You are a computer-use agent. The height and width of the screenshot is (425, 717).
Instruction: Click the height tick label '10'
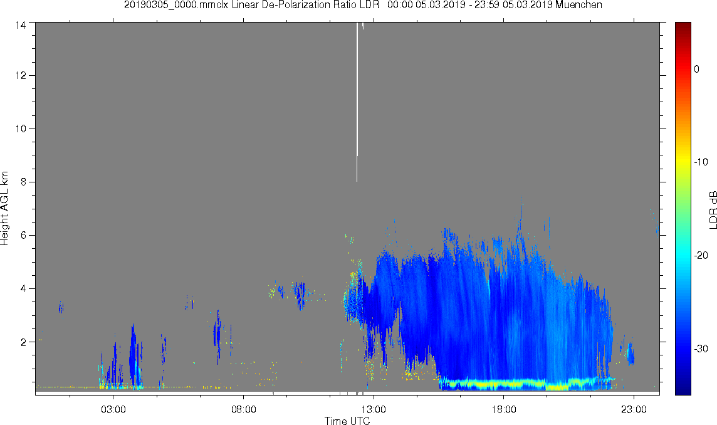(x=21, y=129)
